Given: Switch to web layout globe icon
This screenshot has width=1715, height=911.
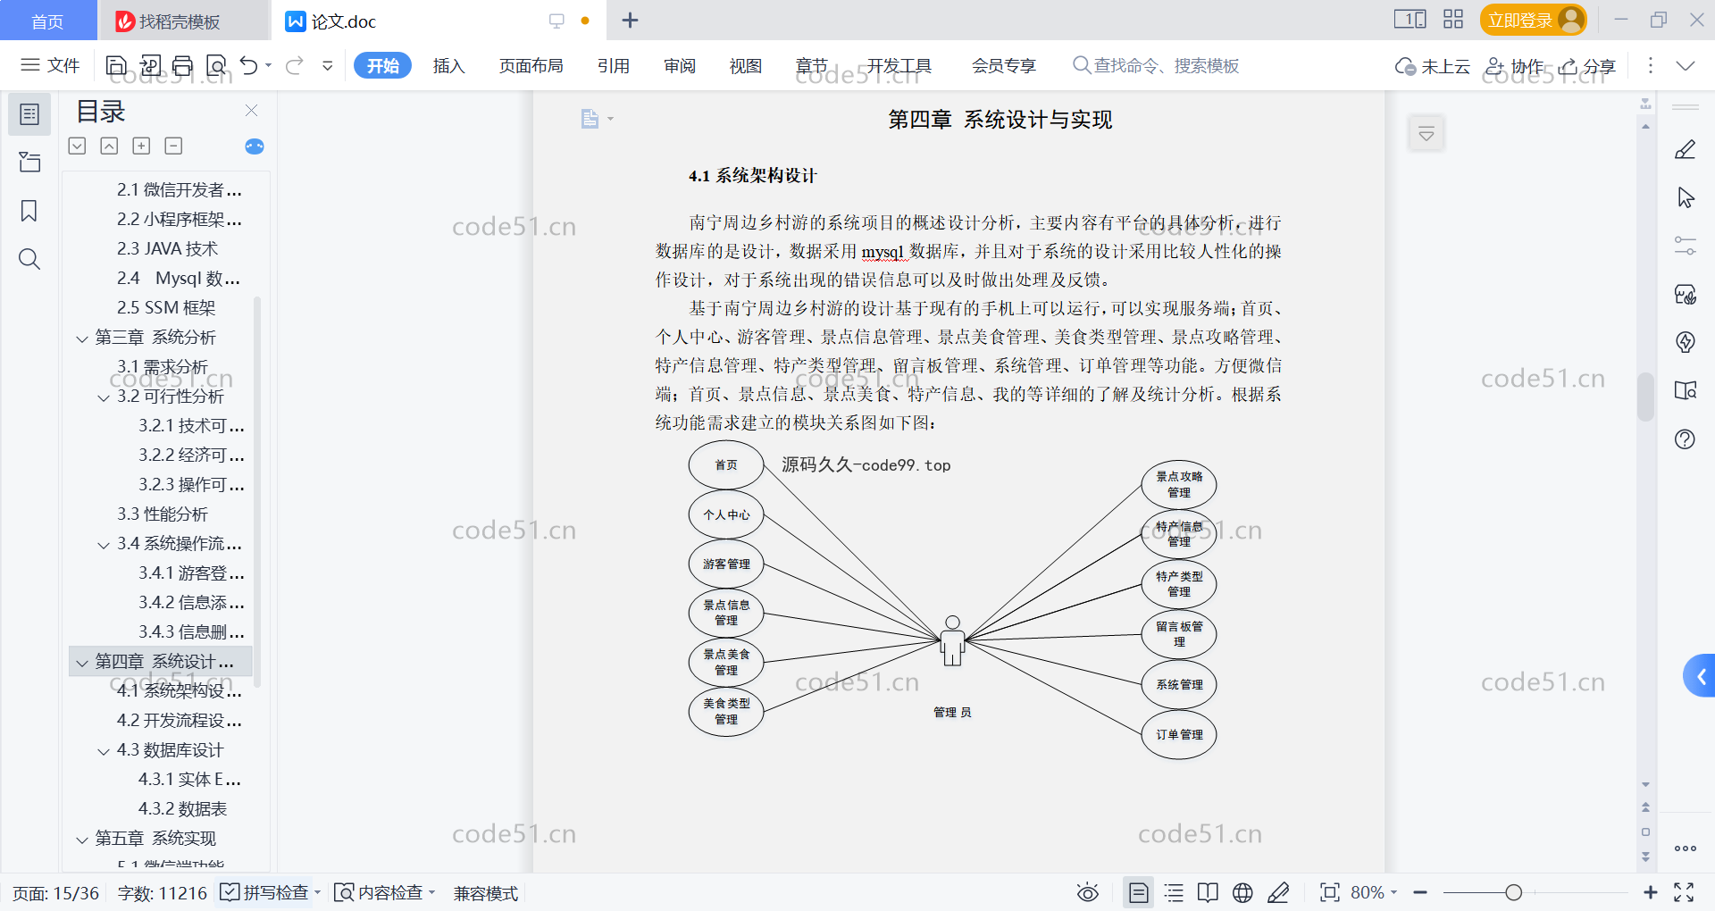Looking at the screenshot, I should click(1242, 892).
